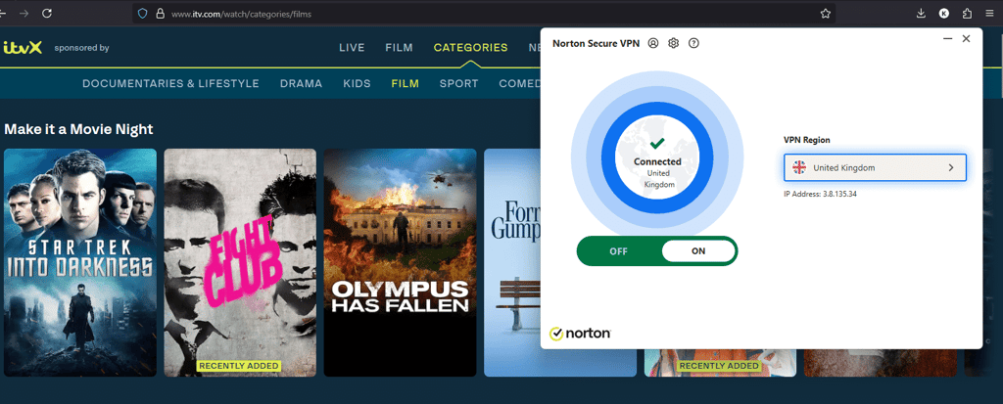The height and width of the screenshot is (404, 1003).
Task: Click the browser address bar URL
Action: [x=241, y=14]
